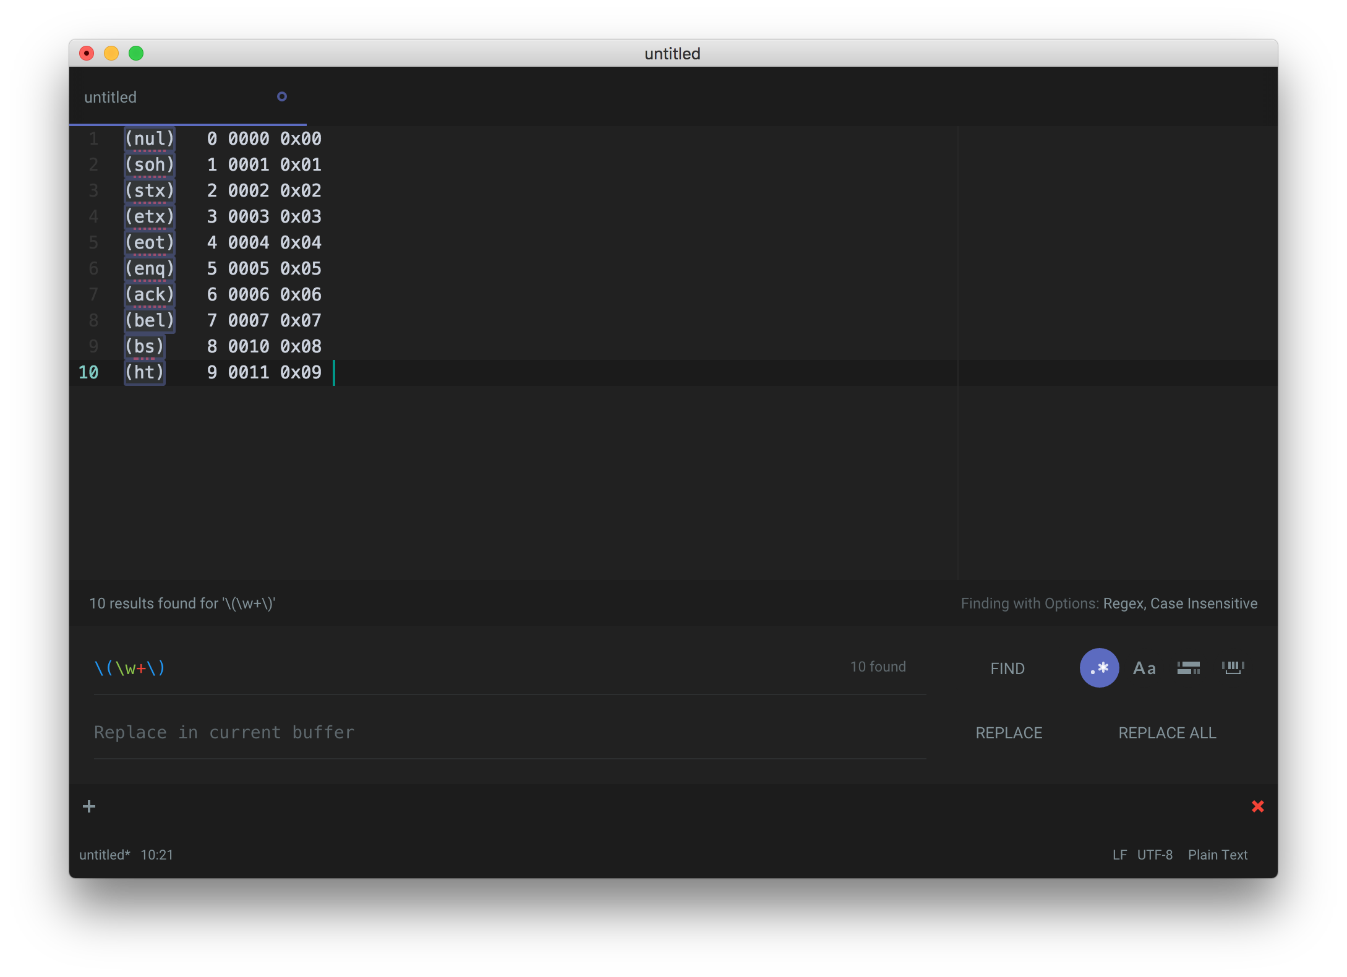Toggle the 'only in selection' search option
Viewport: 1347px width, 977px height.
(x=1189, y=668)
